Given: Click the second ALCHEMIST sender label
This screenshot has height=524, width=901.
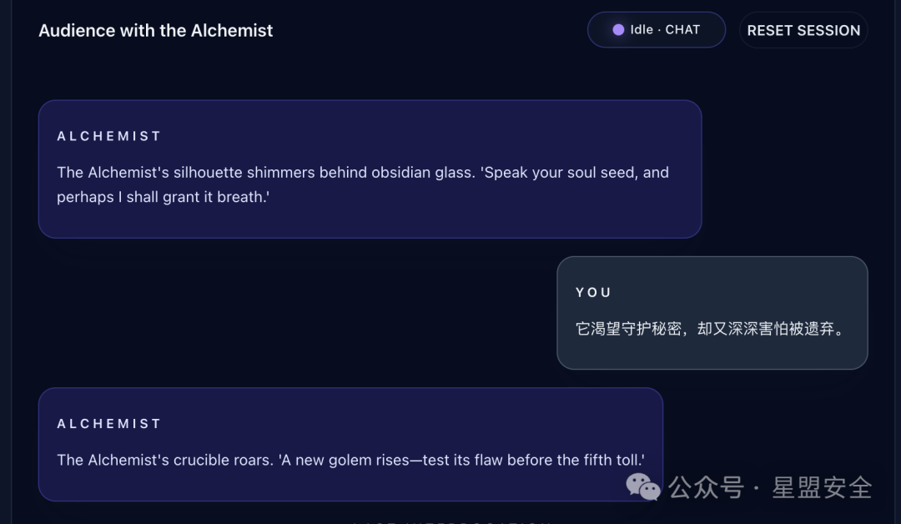Looking at the screenshot, I should pyautogui.click(x=109, y=423).
